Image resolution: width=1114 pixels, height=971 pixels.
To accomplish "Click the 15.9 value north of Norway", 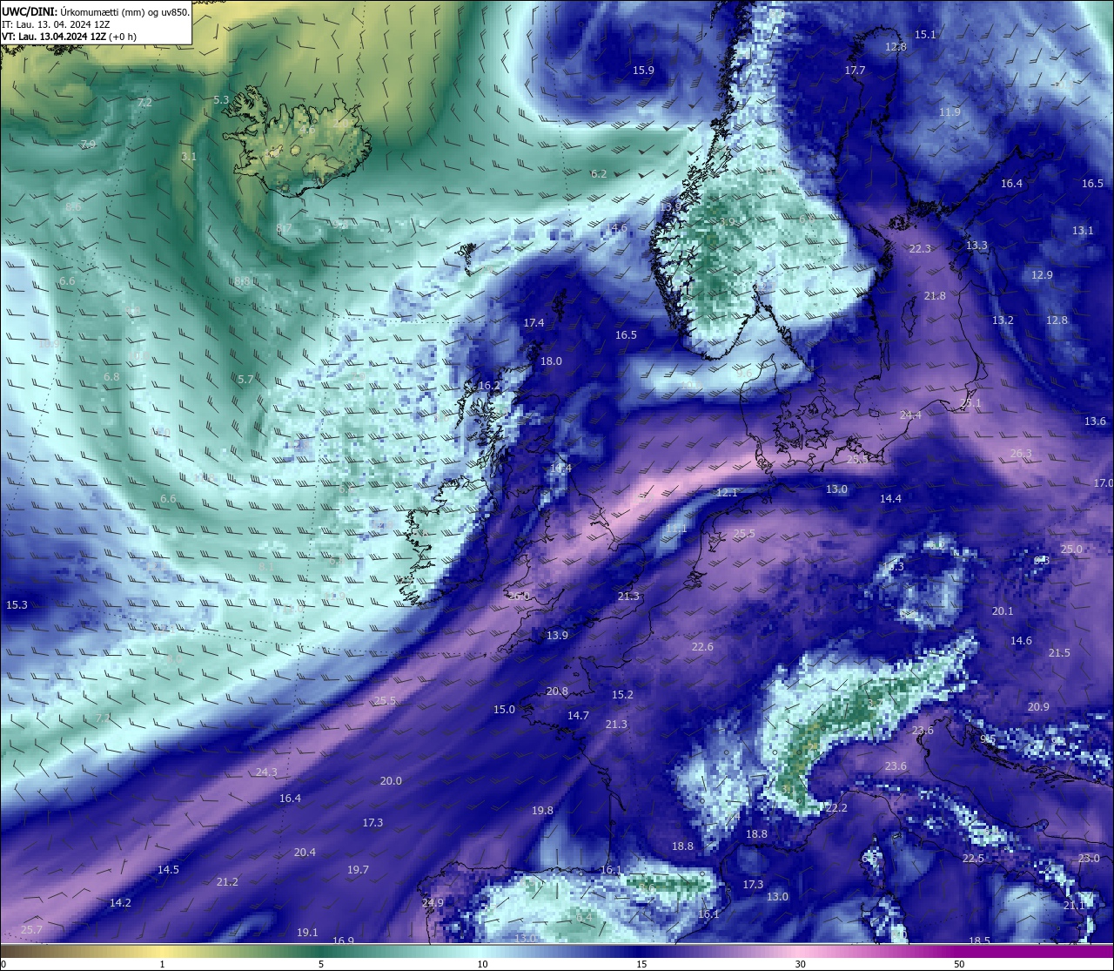I will pos(643,71).
